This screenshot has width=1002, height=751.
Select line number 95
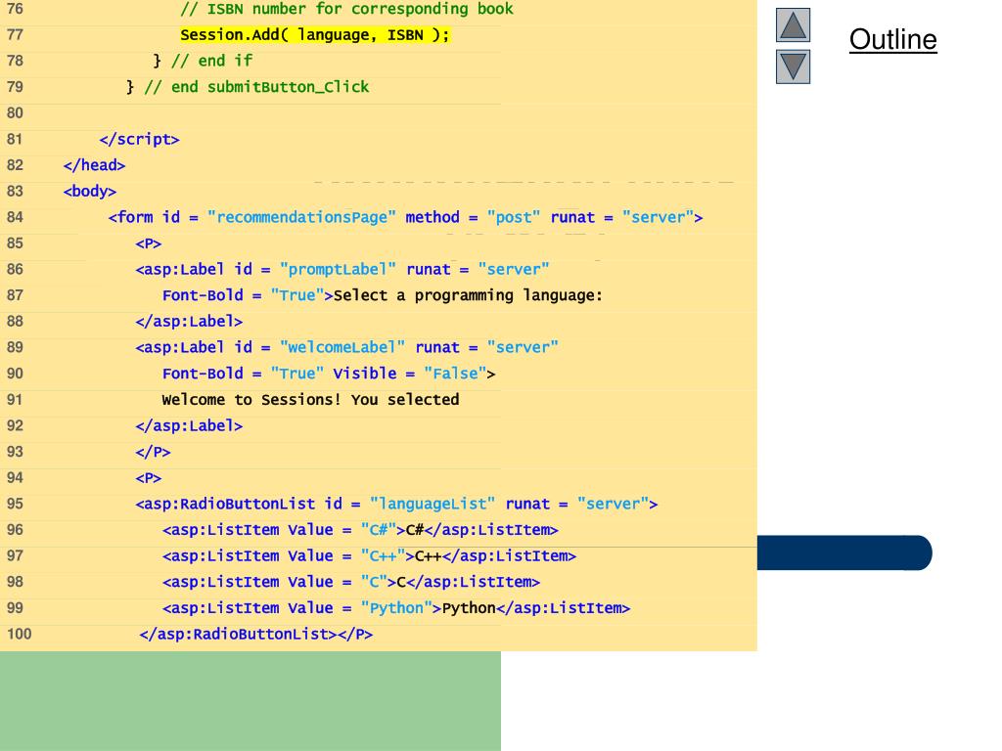point(15,504)
